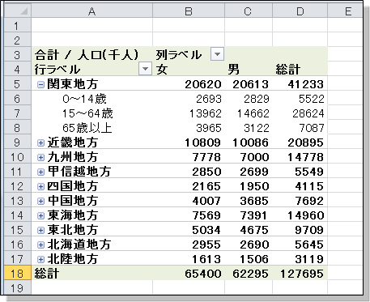The width and height of the screenshot is (370, 302).
Task: Select row 1 header
Action: [x=18, y=26]
